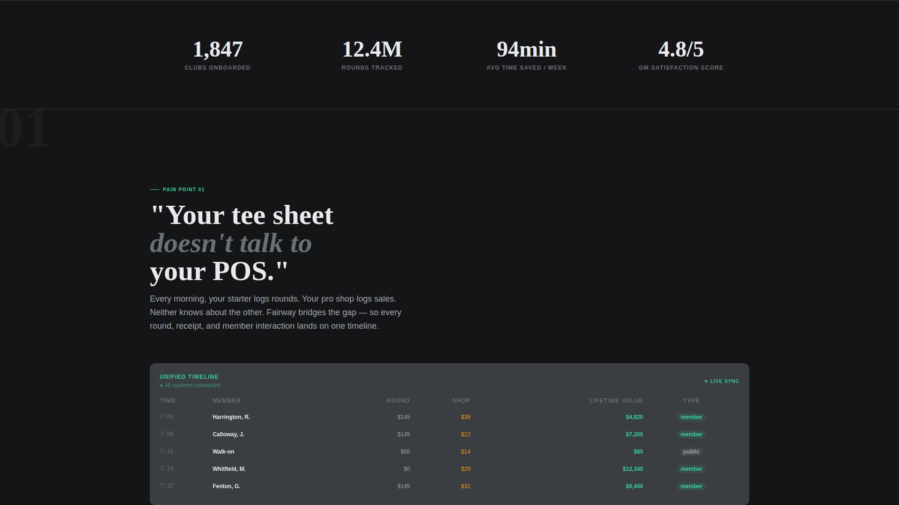
Task: Click the SHOP column header
Action: coord(461,401)
